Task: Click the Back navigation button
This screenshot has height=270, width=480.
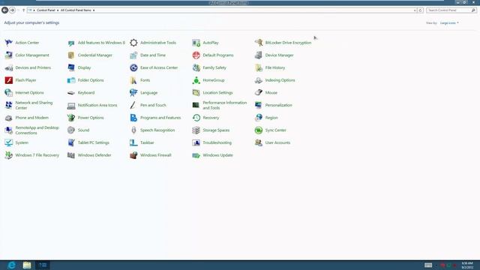Action: tap(4, 10)
